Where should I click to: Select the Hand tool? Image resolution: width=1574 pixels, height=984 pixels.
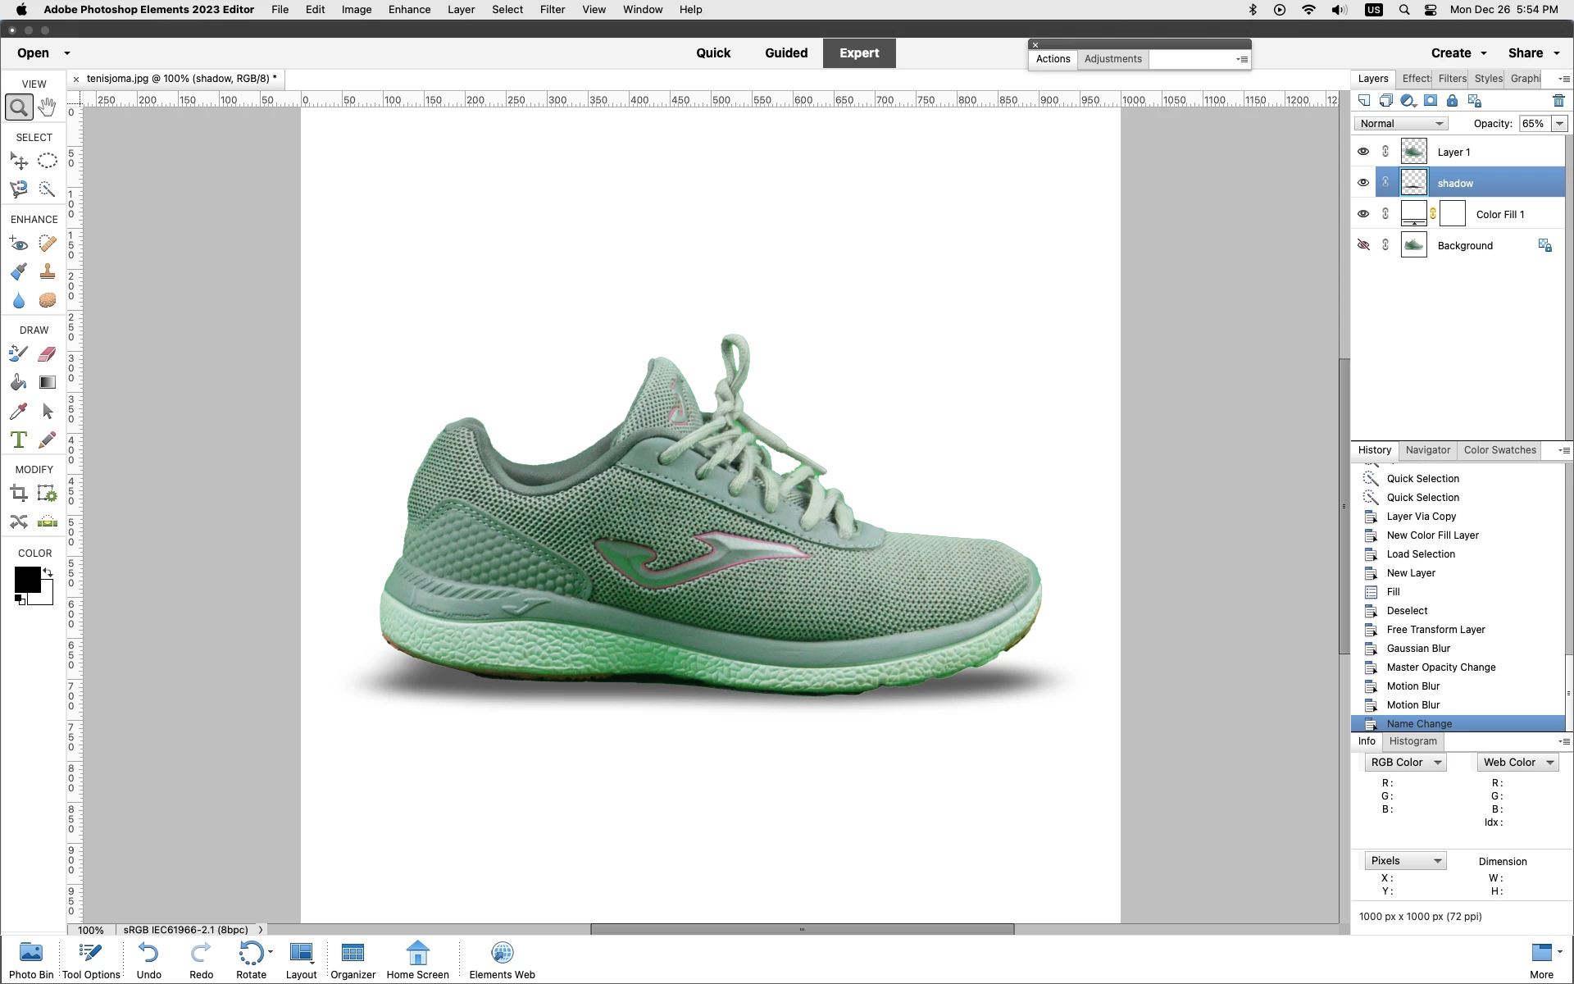pos(48,107)
